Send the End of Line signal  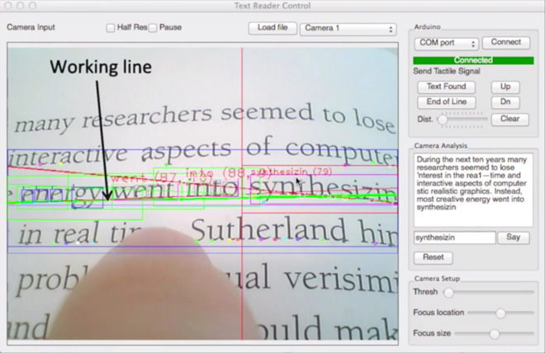tap(446, 102)
